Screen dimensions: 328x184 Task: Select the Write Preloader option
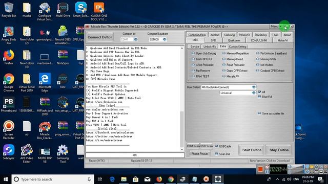[202, 65]
